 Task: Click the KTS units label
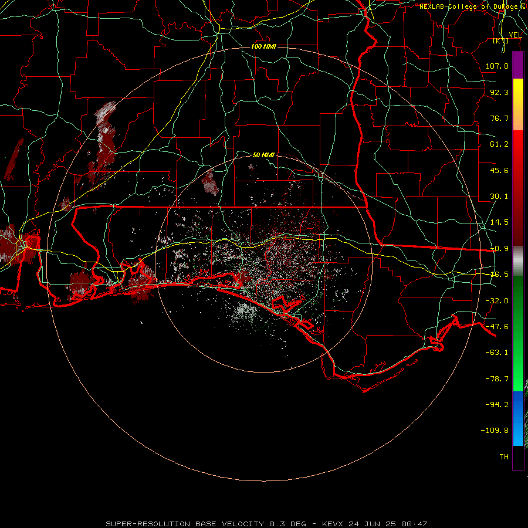(501, 40)
